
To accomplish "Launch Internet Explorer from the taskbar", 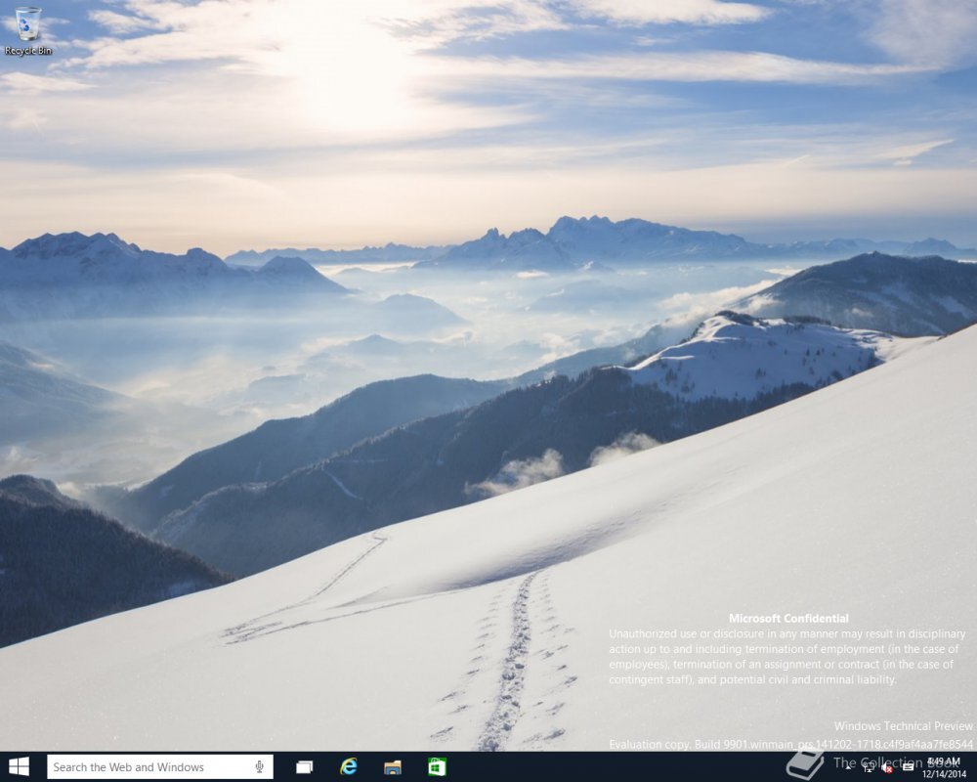I will (348, 766).
